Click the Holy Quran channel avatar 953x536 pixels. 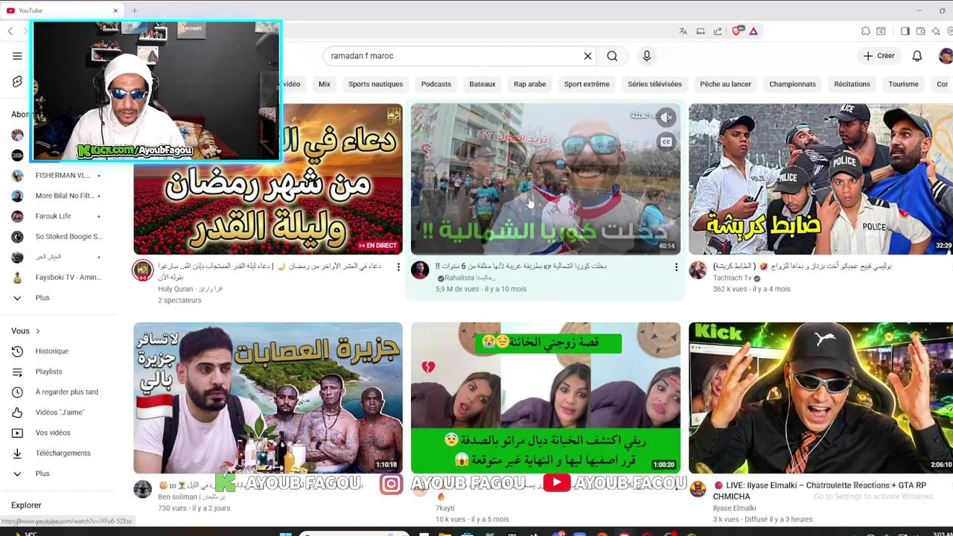point(142,269)
